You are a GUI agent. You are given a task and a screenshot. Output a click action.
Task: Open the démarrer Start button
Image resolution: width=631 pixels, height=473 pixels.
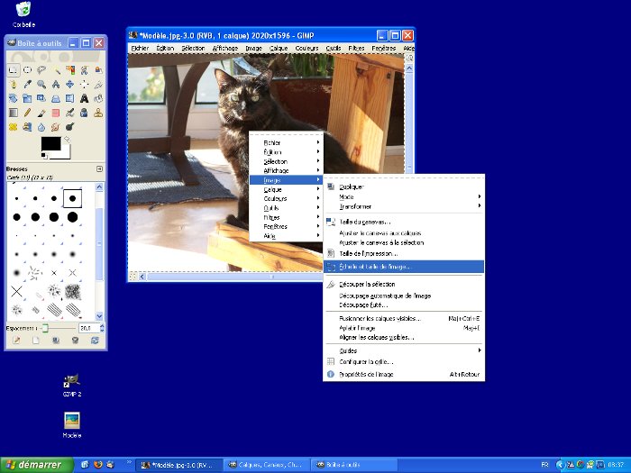[x=37, y=465]
